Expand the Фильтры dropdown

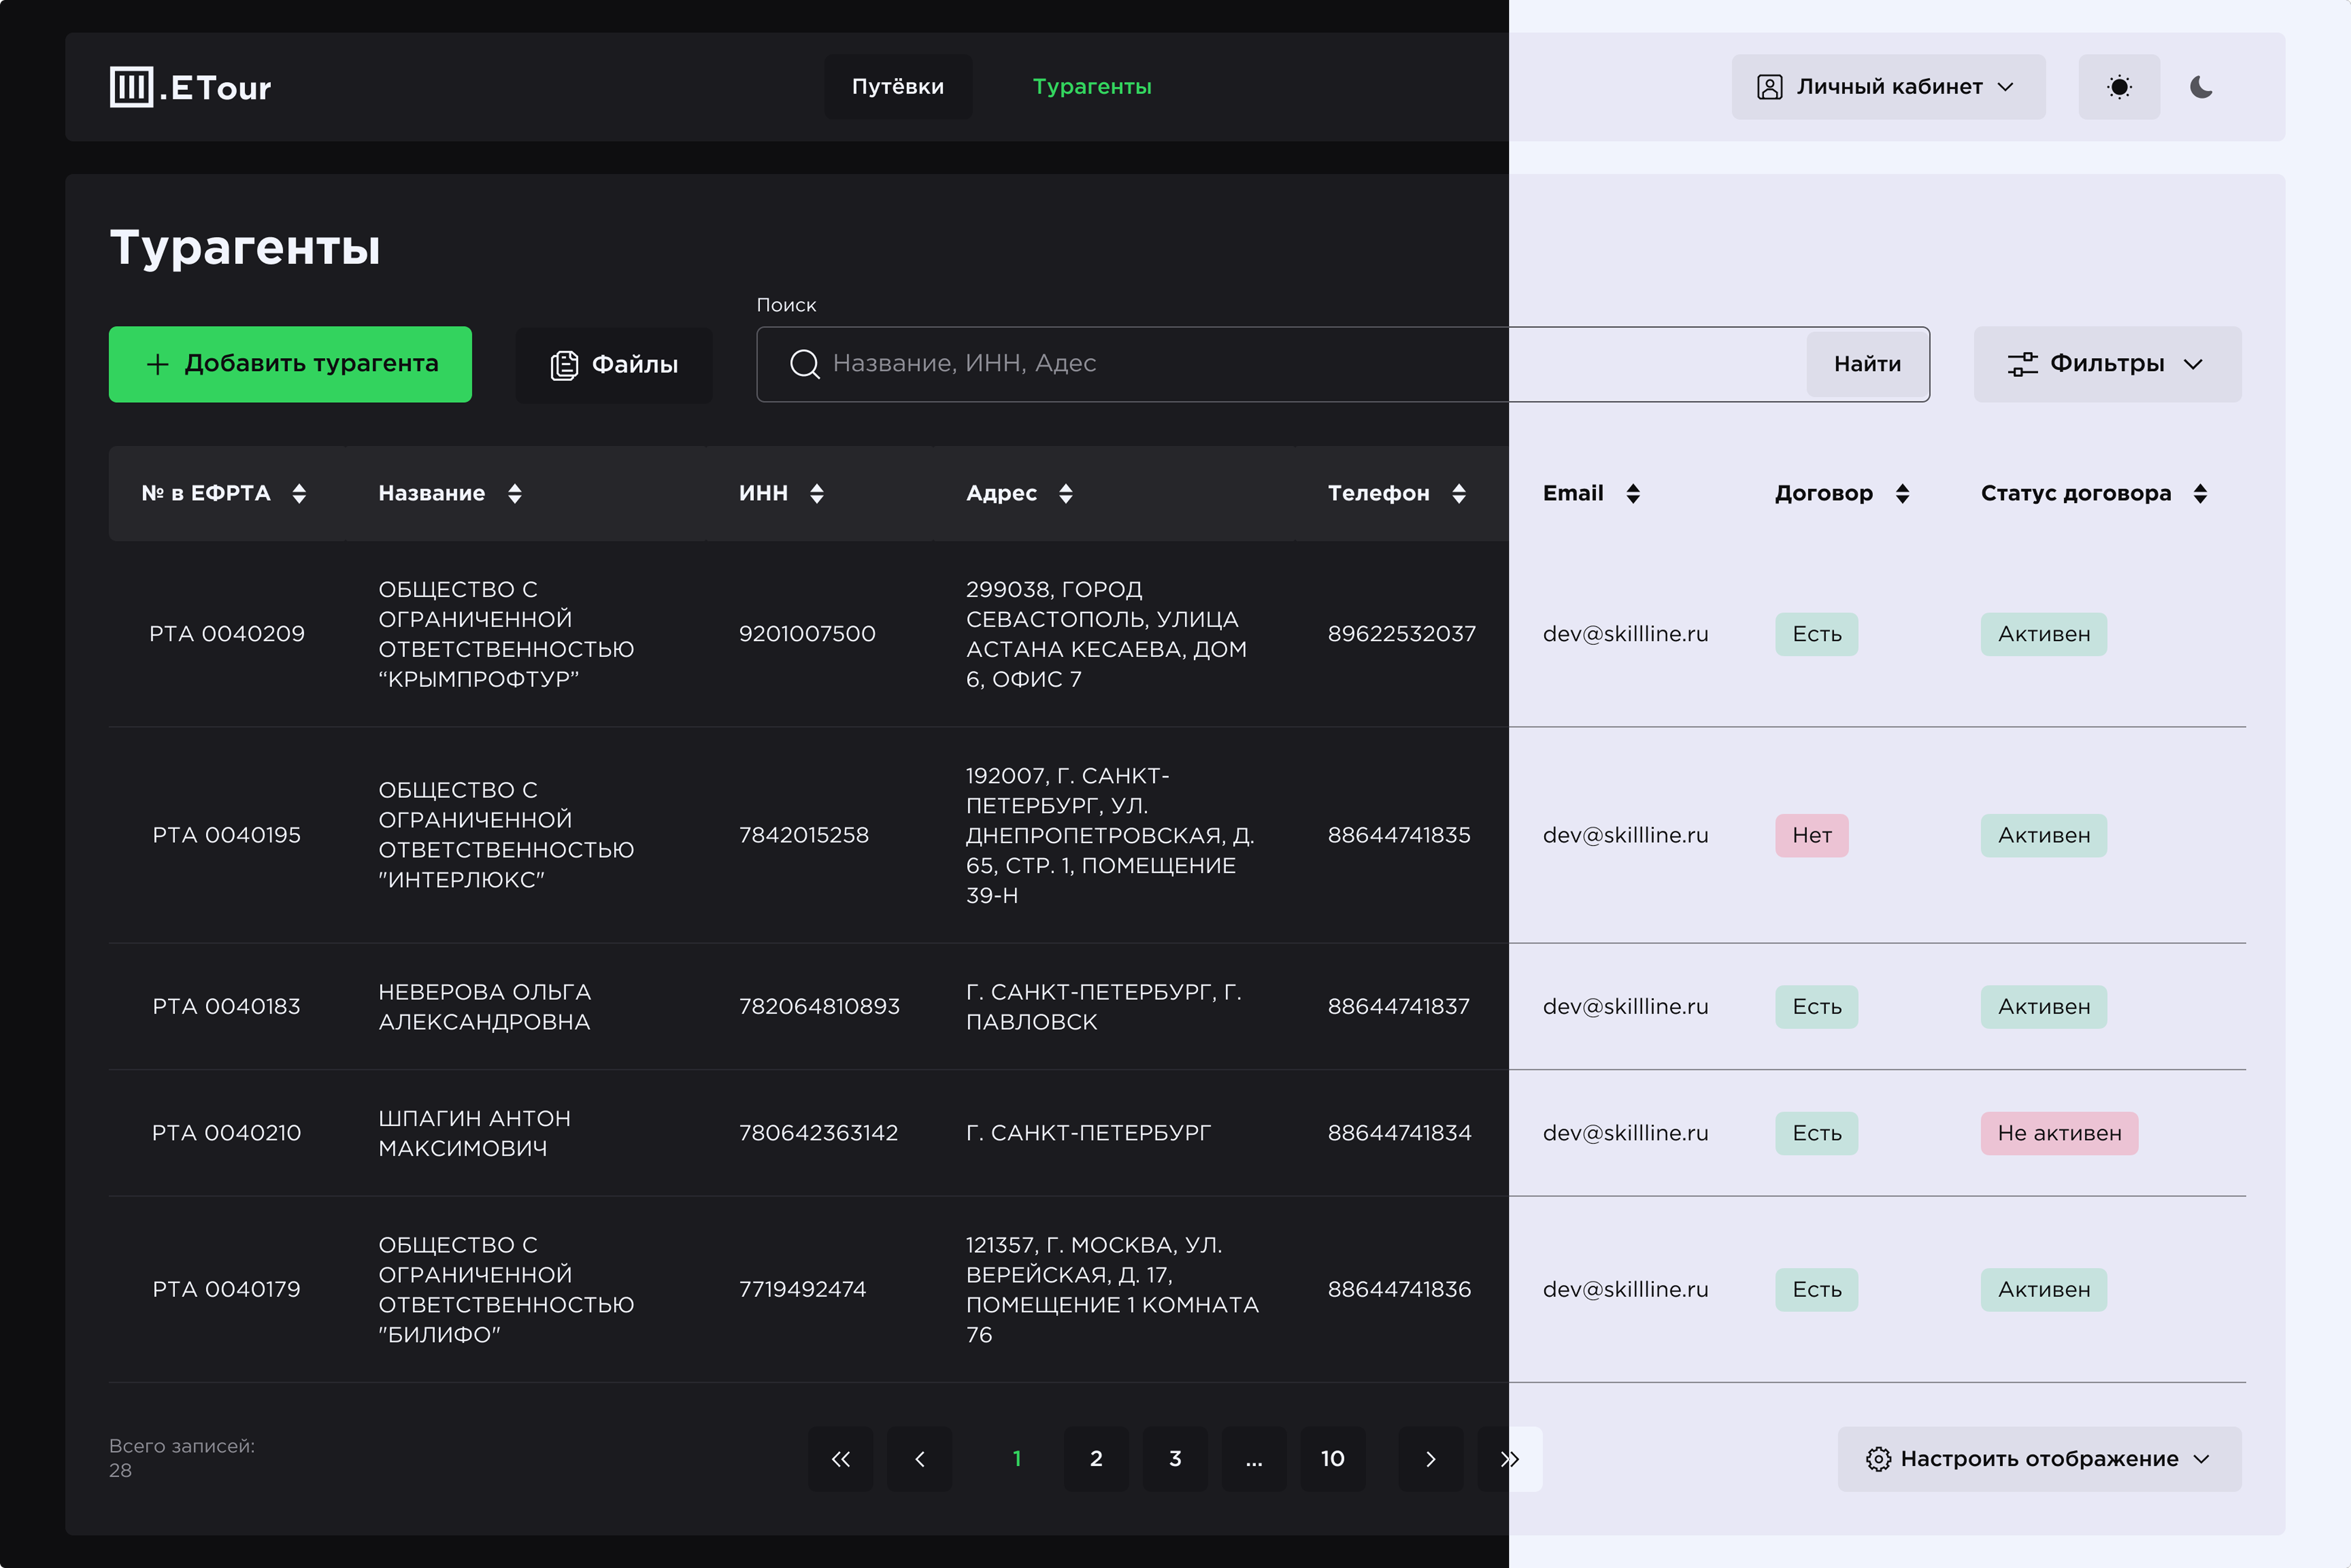pos(2107,364)
